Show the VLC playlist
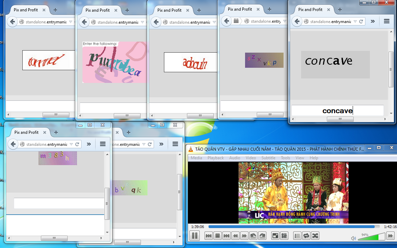 [x=297, y=236]
